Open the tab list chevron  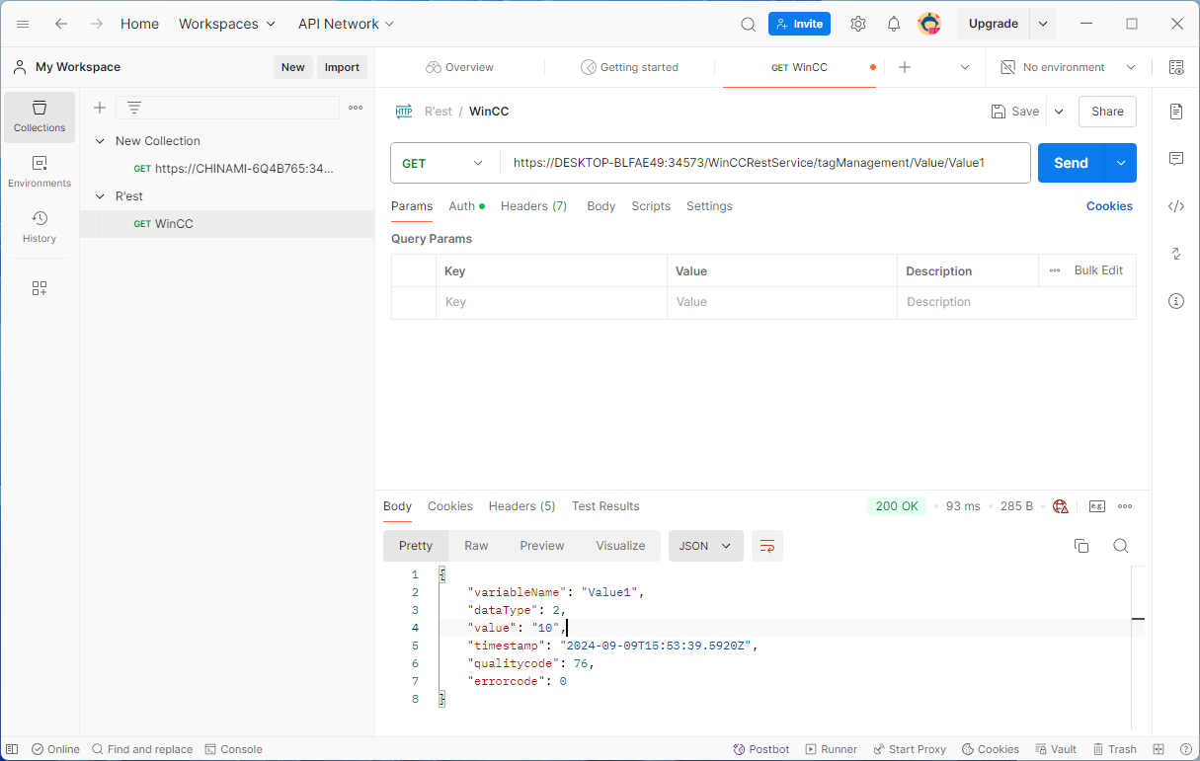[965, 67]
